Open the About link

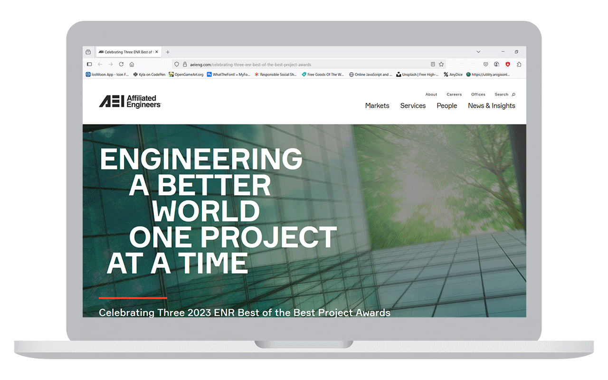coord(431,95)
